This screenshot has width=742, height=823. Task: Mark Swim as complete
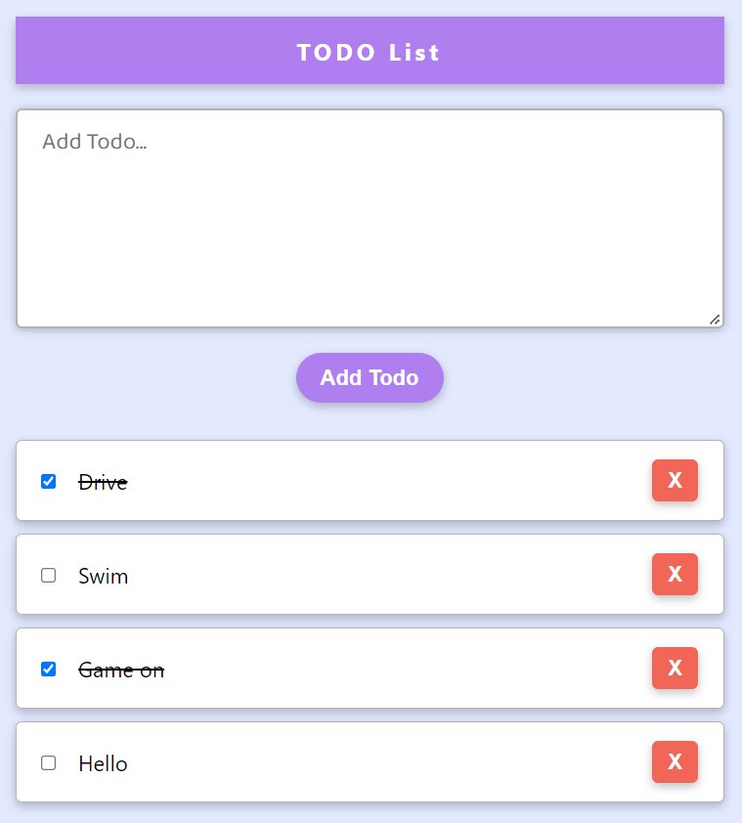click(48, 575)
